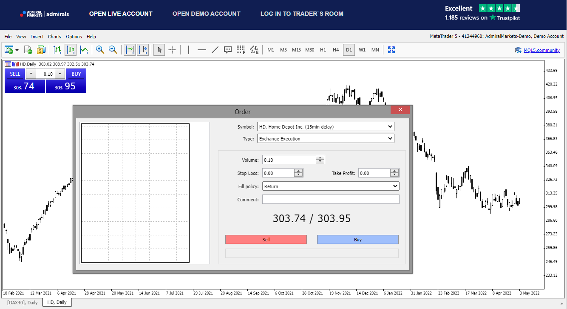Switch to bar chart view
The image size is (567, 309).
point(57,50)
